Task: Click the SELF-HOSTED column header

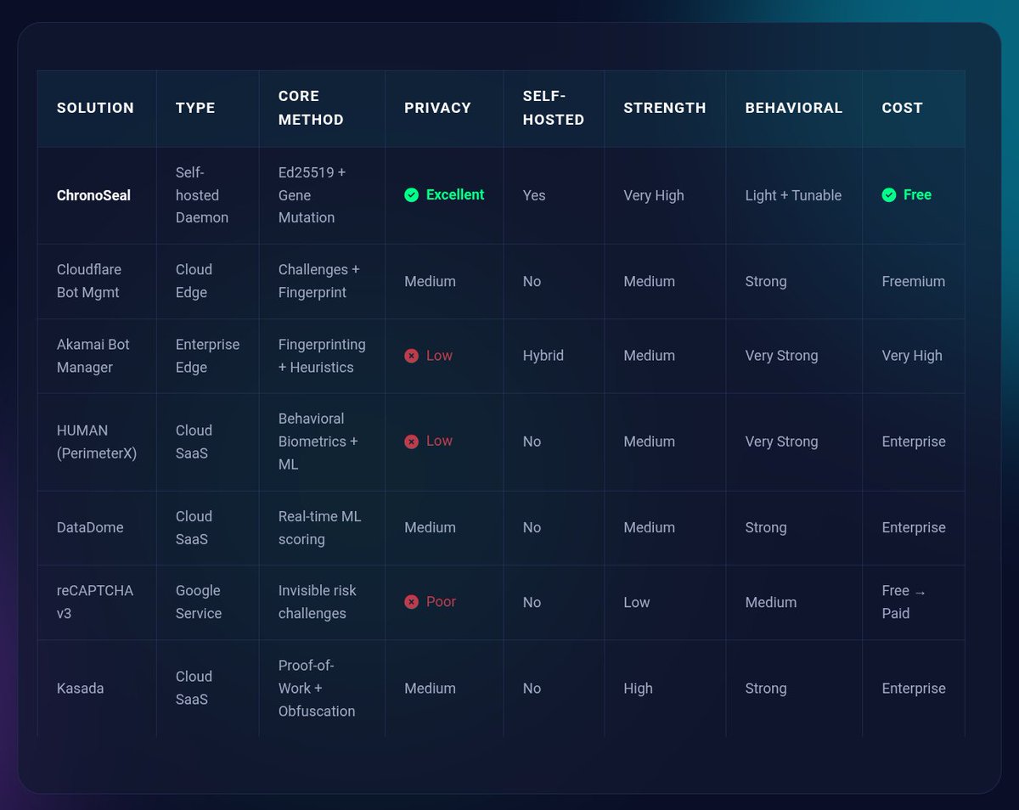Action: click(554, 108)
